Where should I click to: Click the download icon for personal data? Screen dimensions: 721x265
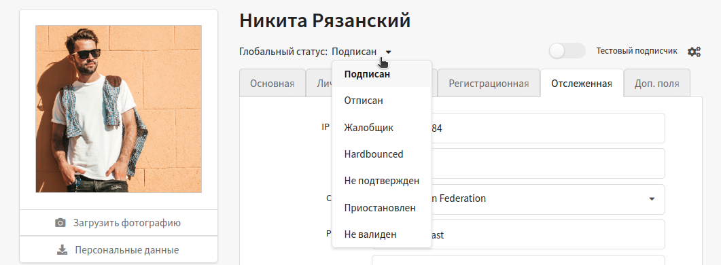[62, 250]
